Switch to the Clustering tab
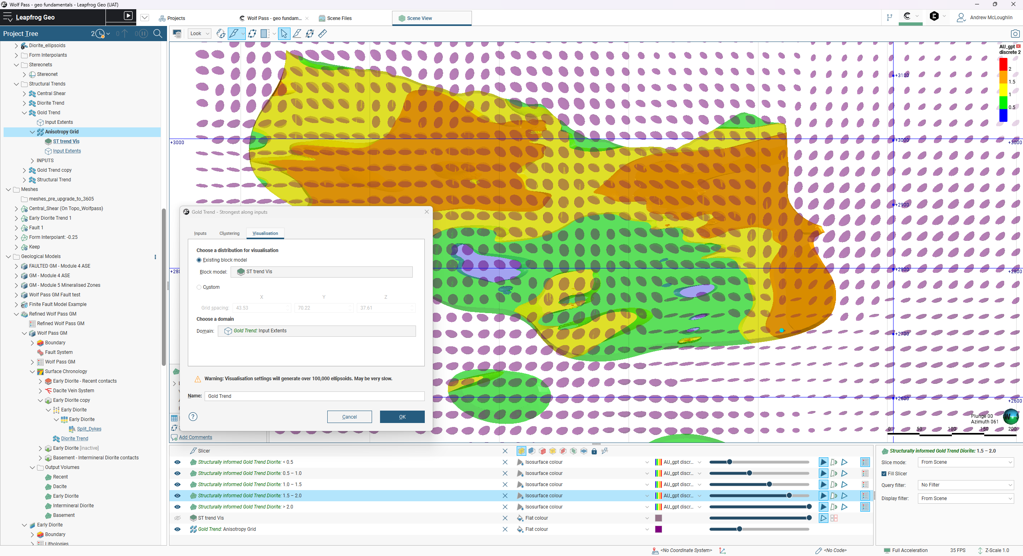The width and height of the screenshot is (1023, 556). (229, 233)
